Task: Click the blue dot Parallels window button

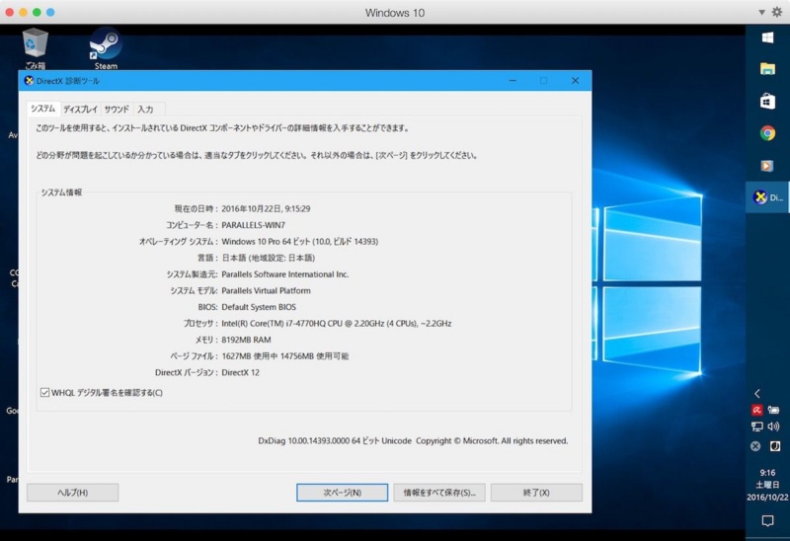Action: [x=50, y=12]
